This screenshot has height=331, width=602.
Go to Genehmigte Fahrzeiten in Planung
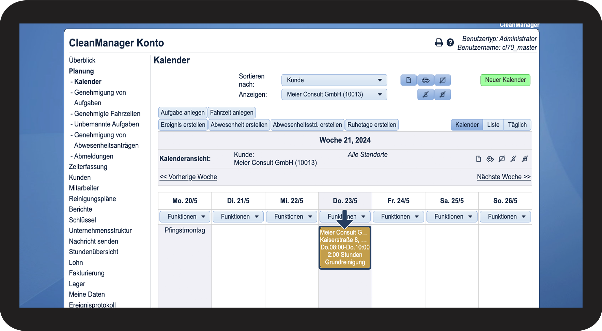107,114
